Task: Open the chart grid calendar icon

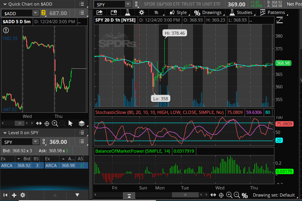Action: point(114,12)
